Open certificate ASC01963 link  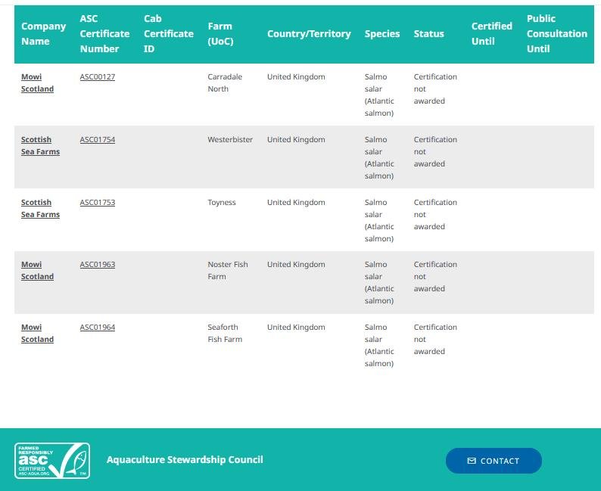(x=98, y=265)
